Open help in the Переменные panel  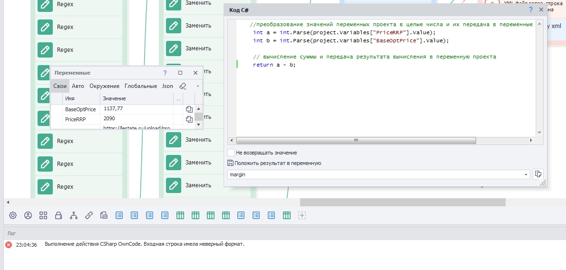pyautogui.click(x=165, y=73)
